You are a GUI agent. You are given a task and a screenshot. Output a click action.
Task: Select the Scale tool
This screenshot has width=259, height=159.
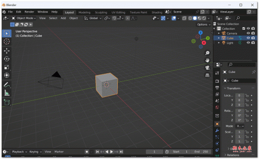click(6, 67)
